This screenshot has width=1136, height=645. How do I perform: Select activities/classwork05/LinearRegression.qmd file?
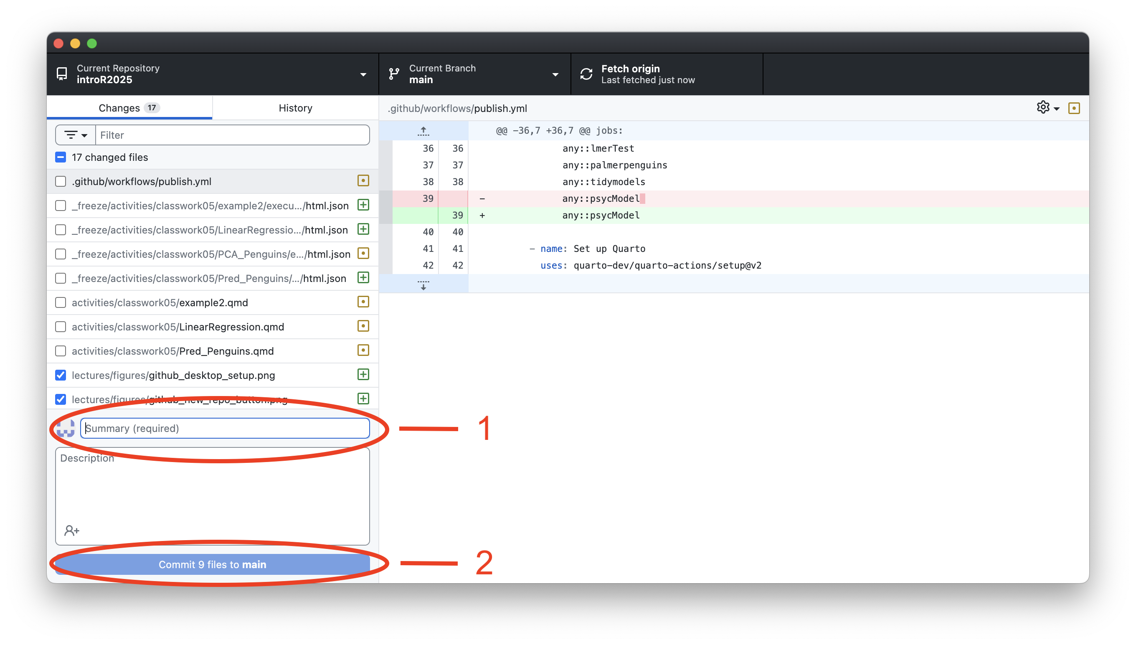[x=178, y=327]
